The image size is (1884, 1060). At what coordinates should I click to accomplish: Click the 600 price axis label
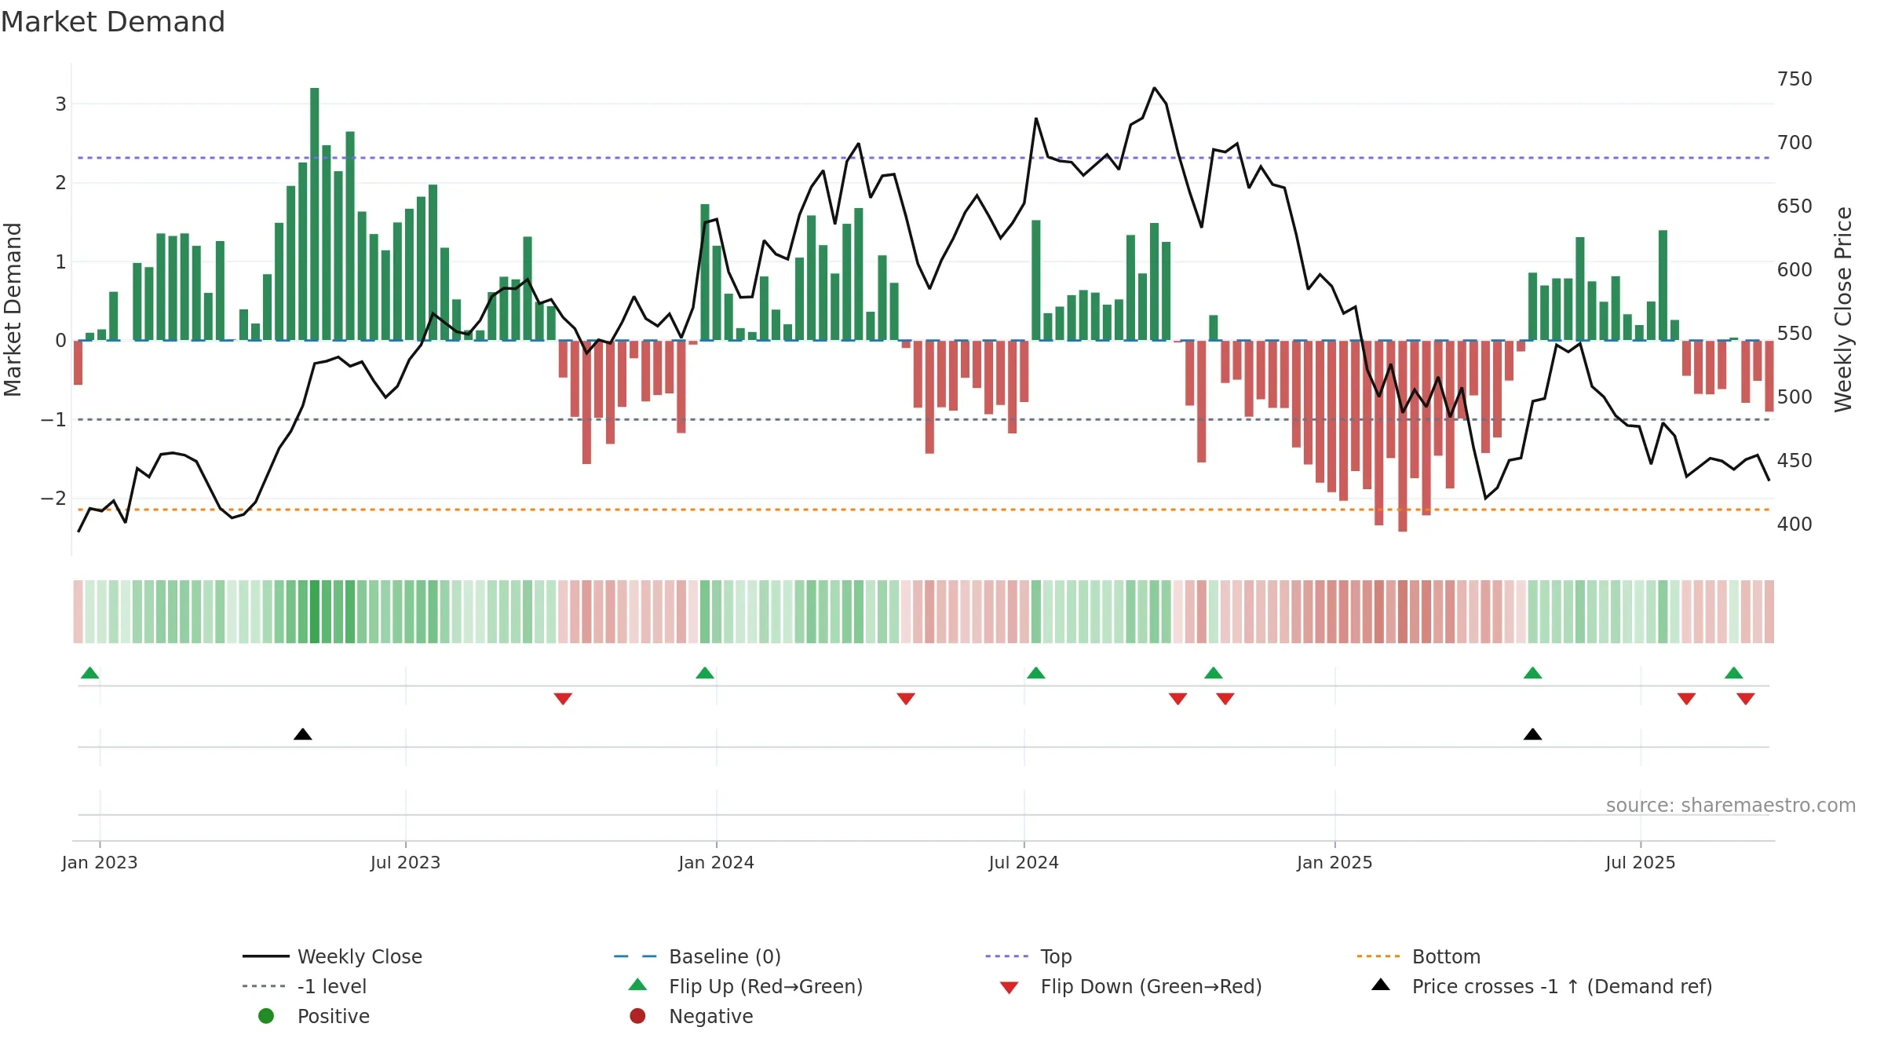pyautogui.click(x=1795, y=270)
